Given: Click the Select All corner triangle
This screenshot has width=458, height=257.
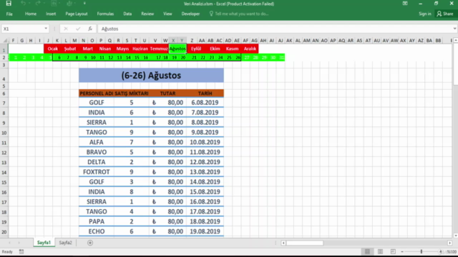Looking at the screenshot, I should [5, 41].
